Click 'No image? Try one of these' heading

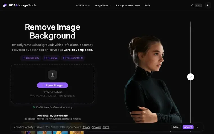[x=52, y=116]
